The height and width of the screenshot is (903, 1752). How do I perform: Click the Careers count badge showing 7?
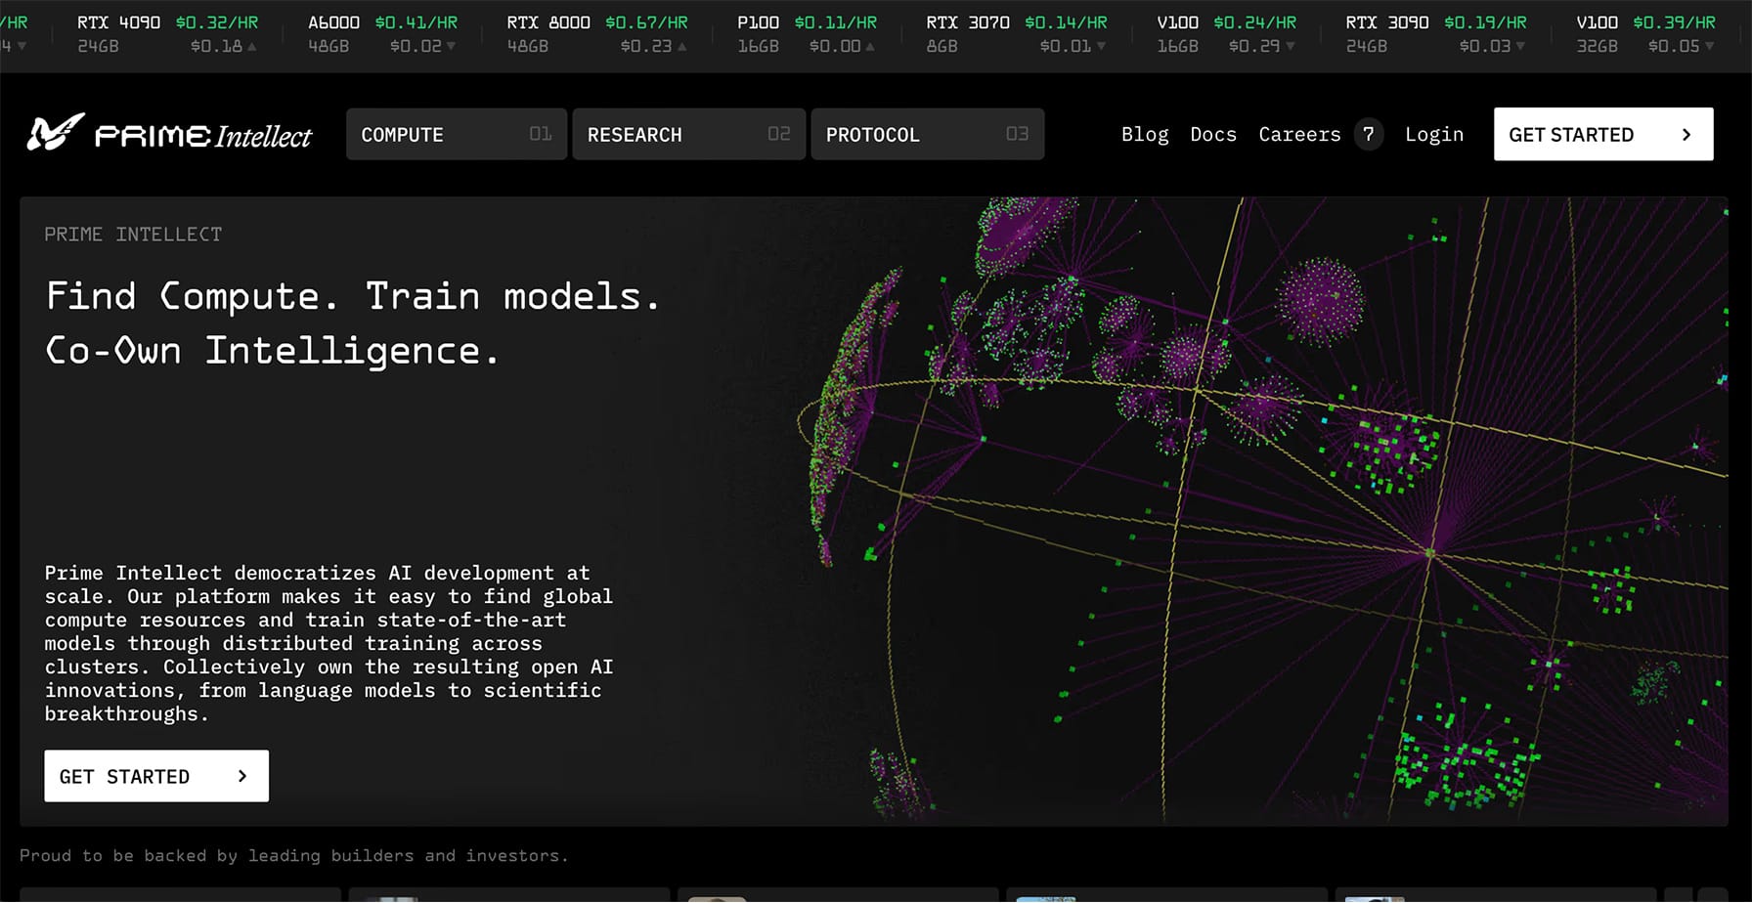(x=1369, y=134)
